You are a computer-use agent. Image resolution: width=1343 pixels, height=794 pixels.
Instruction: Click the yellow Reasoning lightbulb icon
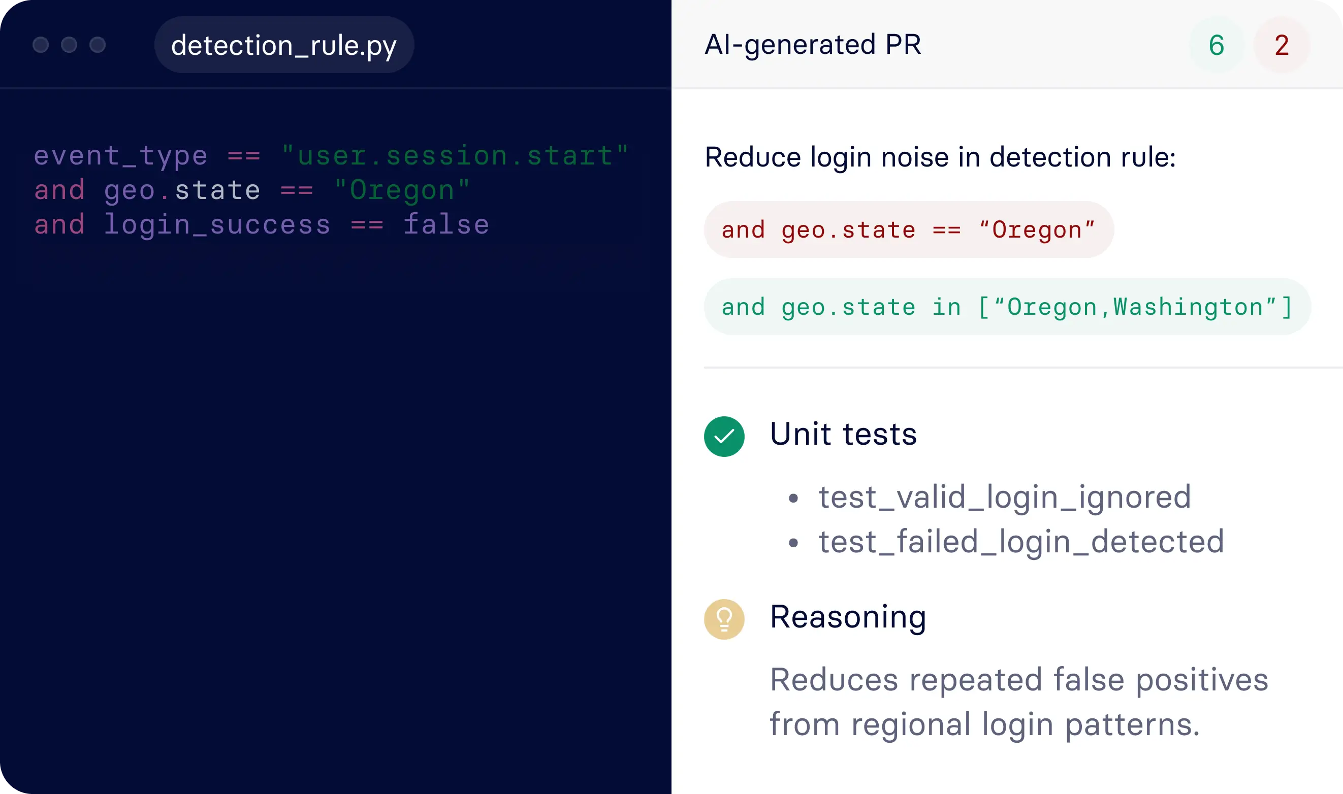(x=724, y=619)
